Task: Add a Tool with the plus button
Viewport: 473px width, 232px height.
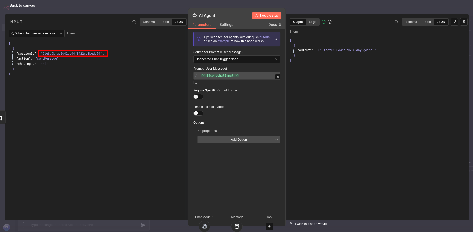Action: (269, 226)
